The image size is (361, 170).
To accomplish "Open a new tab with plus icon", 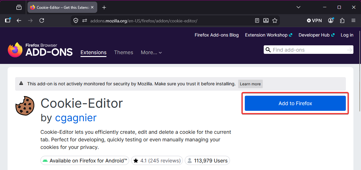I will 104,7.
